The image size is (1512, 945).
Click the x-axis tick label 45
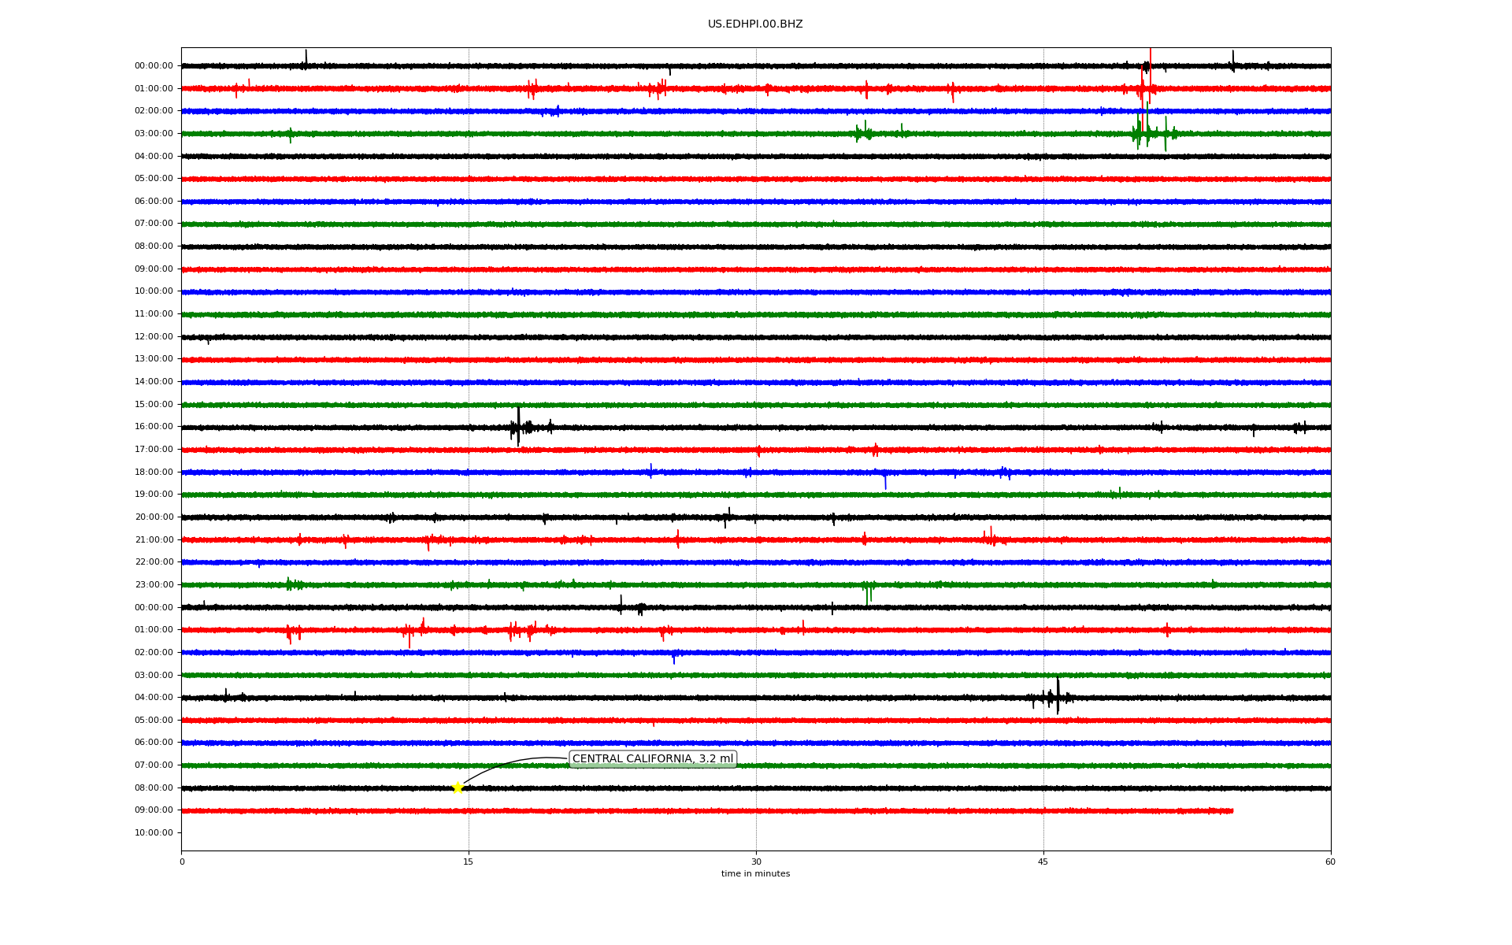[x=1043, y=862]
